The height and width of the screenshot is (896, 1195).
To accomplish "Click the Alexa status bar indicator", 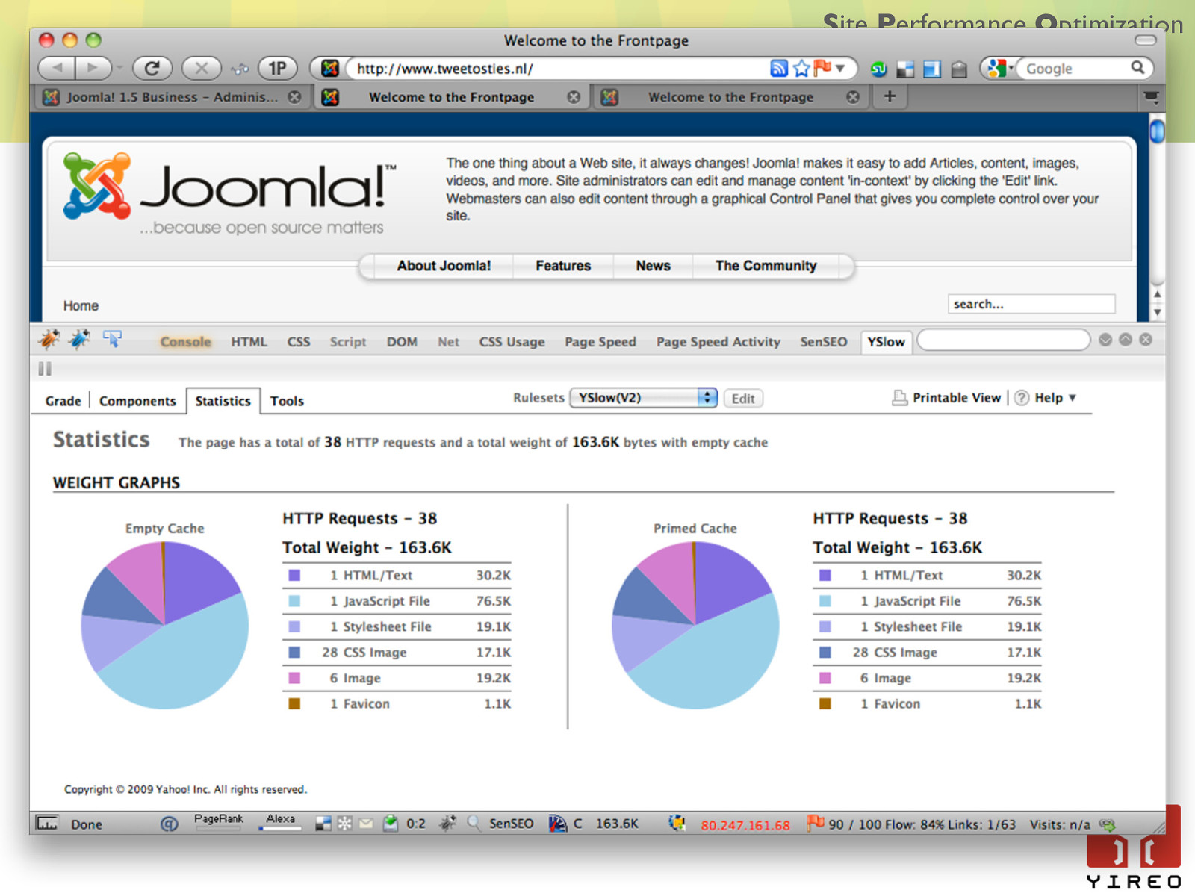I will point(281,822).
